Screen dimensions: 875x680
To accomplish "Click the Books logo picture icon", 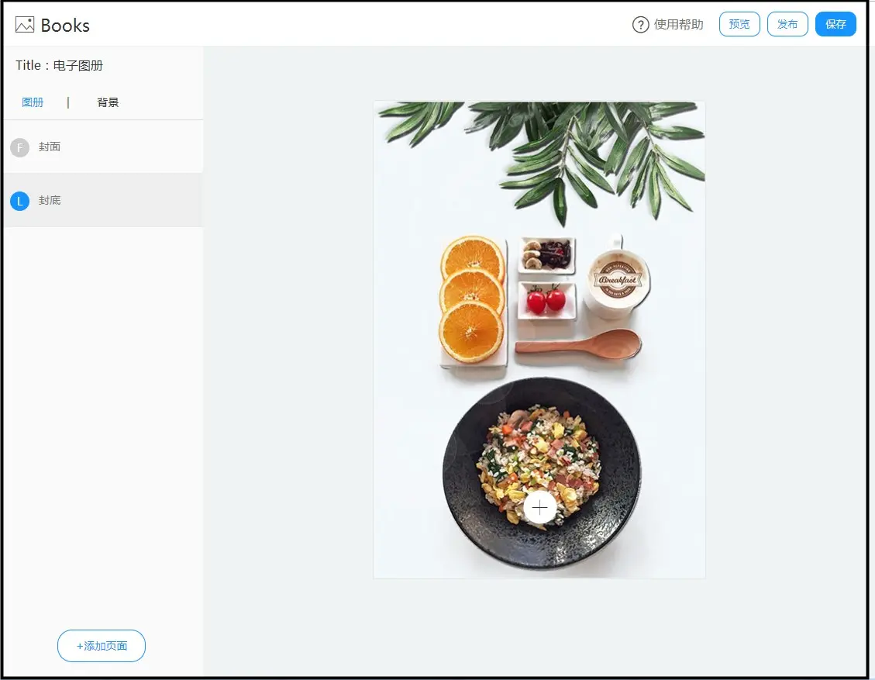I will click(x=25, y=25).
